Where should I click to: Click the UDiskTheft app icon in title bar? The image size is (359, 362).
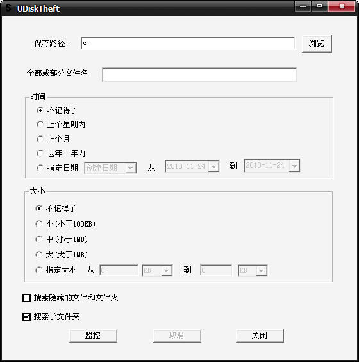[x=8, y=8]
